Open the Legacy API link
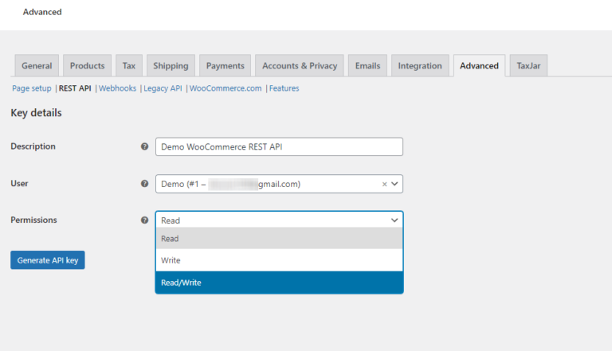Viewport: 612px width, 351px height. 163,88
